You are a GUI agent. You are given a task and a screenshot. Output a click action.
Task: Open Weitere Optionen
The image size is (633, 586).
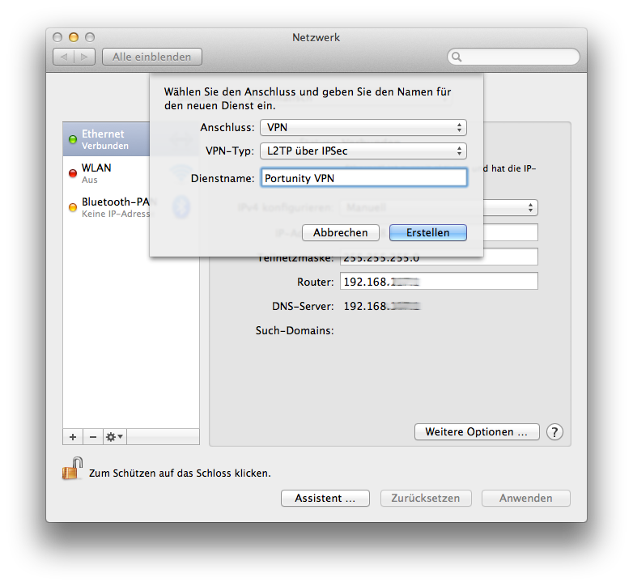click(476, 431)
